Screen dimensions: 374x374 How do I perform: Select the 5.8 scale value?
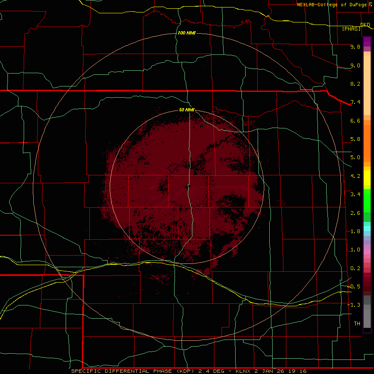click(x=355, y=139)
